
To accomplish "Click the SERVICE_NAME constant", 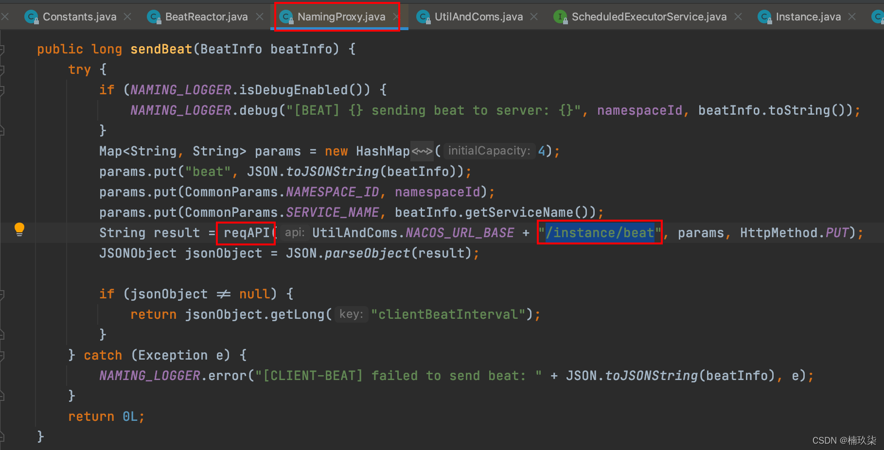I will click(x=333, y=212).
